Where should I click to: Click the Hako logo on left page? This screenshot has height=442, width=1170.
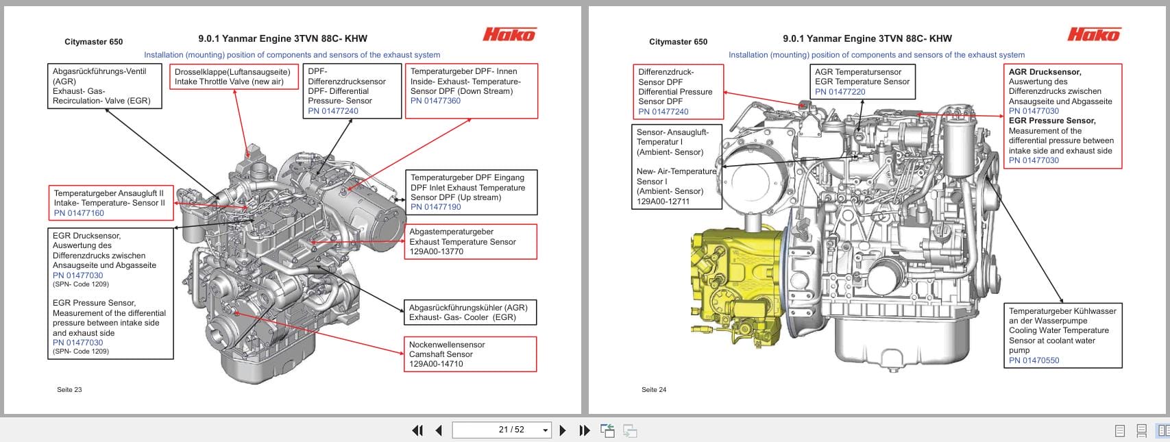click(x=509, y=34)
